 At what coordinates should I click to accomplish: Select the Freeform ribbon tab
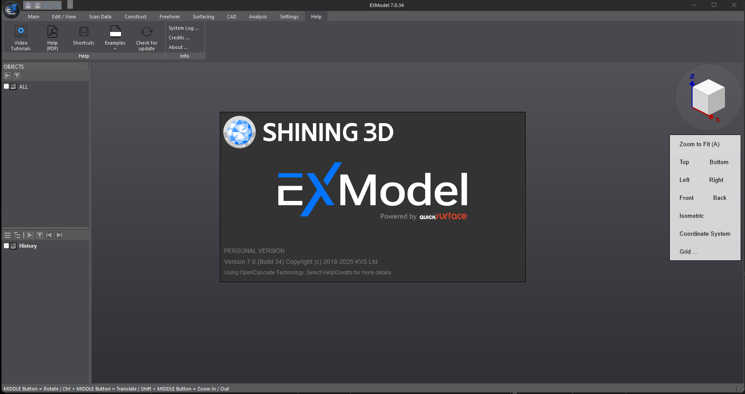click(x=170, y=17)
